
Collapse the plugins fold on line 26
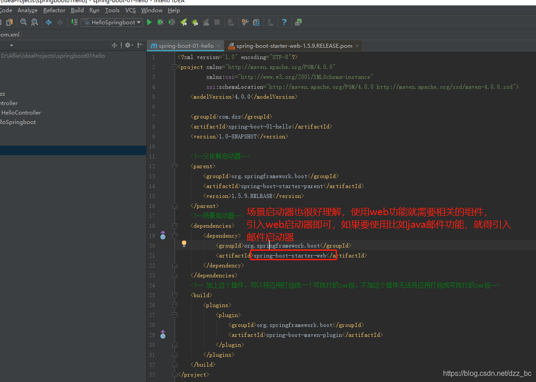175,305
